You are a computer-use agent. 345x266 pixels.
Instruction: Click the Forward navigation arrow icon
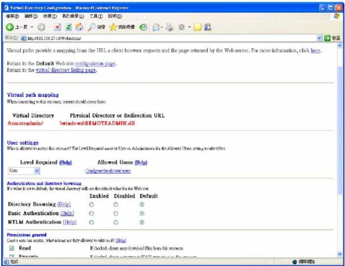coord(41,27)
